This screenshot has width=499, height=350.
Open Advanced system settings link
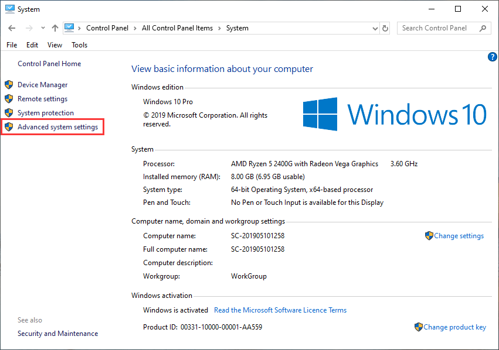(x=57, y=127)
